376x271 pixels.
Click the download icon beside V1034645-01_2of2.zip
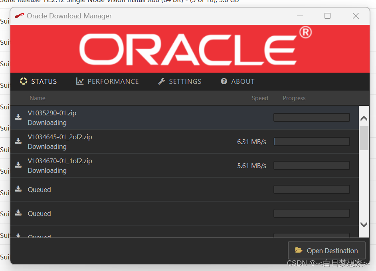tap(18, 141)
